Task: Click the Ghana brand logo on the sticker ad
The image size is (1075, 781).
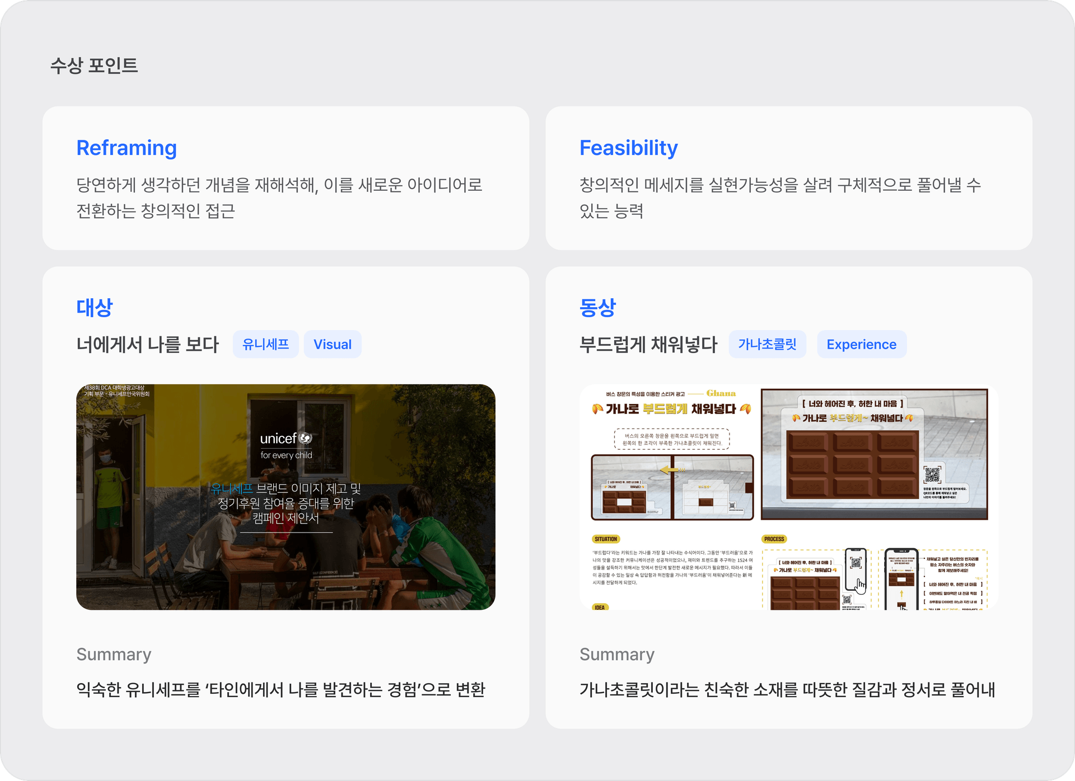Action: pyautogui.click(x=721, y=393)
